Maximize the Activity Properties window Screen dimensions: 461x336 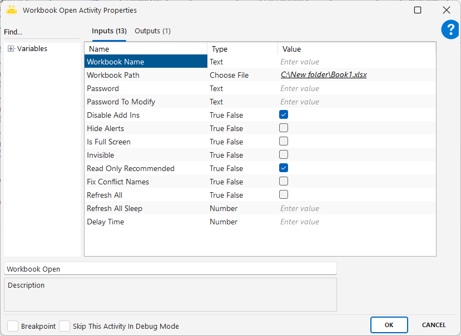[x=418, y=10]
